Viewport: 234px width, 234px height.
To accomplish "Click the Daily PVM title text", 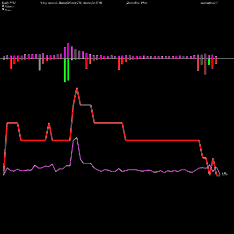I will pyautogui.click(x=9, y=3).
